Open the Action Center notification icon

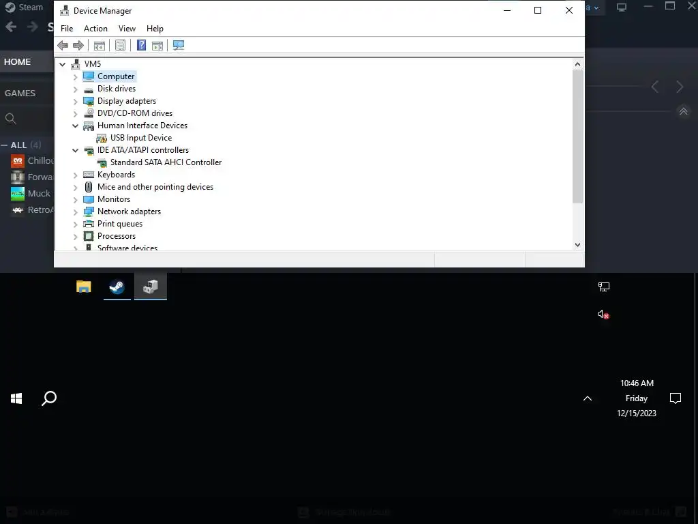(676, 398)
